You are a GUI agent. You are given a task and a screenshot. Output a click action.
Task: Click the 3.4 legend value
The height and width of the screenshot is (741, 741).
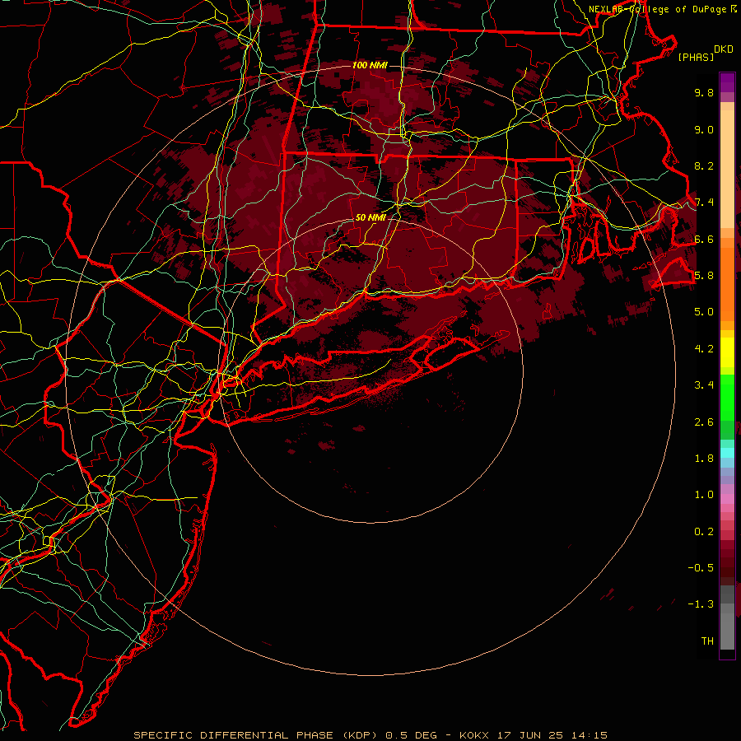[704, 385]
